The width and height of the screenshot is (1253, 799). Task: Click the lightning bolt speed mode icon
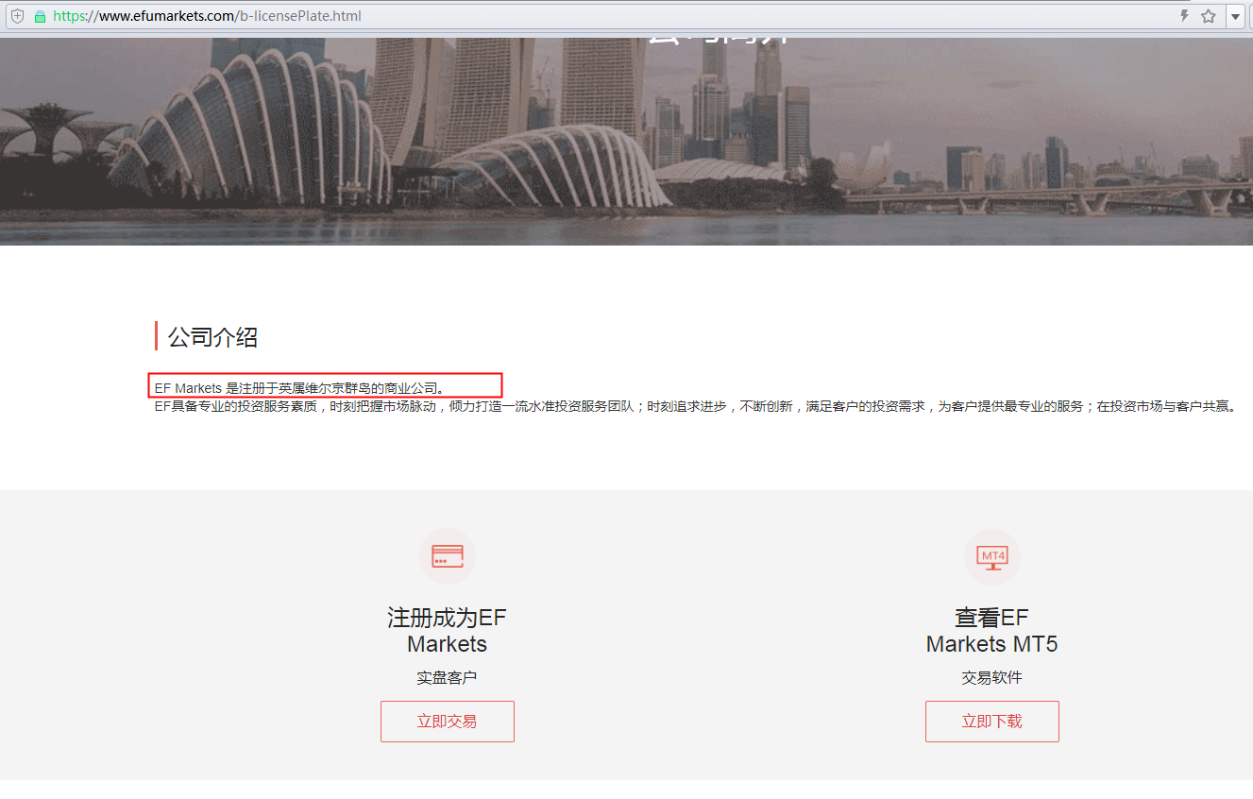(1184, 16)
